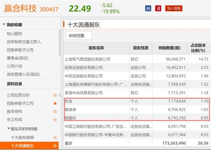Sort by 持股数量(股) column header

point(170,48)
